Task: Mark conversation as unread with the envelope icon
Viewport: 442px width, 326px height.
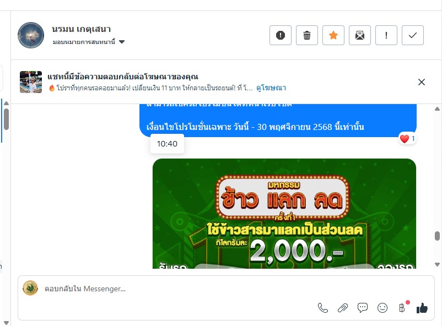Action: click(x=360, y=35)
